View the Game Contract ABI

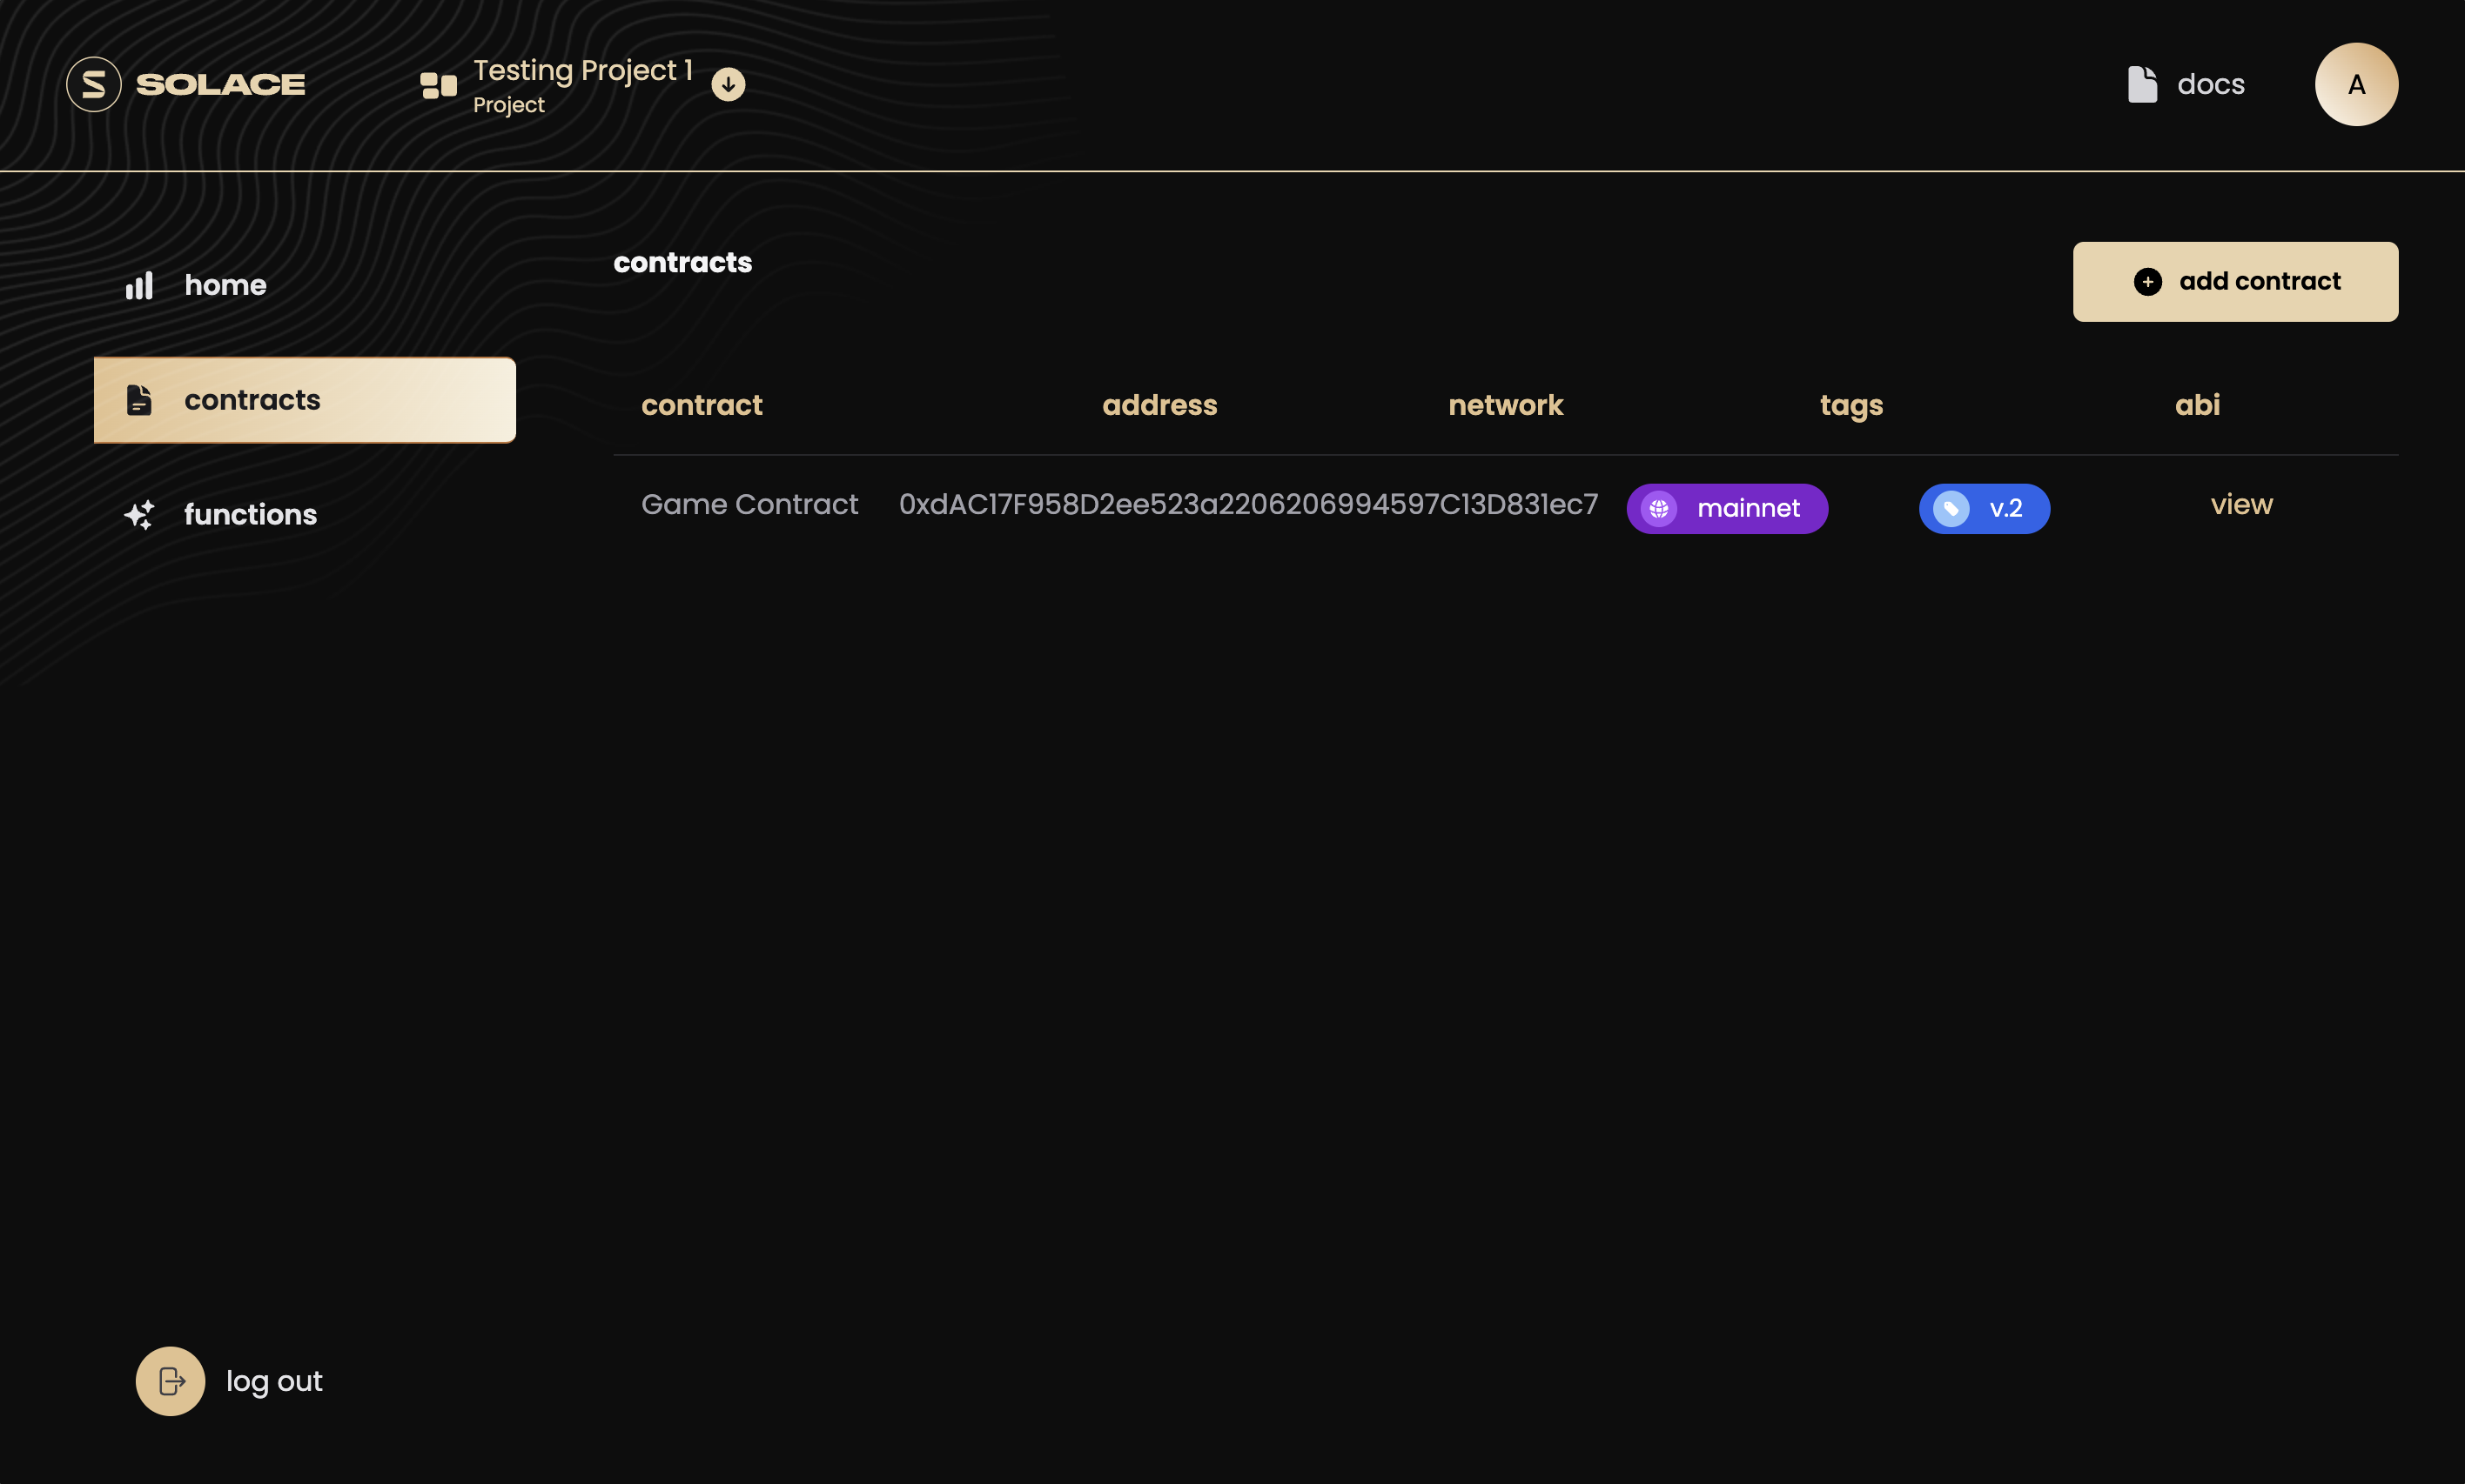click(x=2241, y=504)
